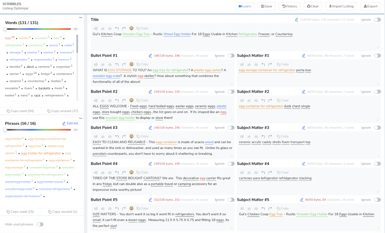Click the emoji icon in Title toolbar

pyautogui.click(x=131, y=28)
